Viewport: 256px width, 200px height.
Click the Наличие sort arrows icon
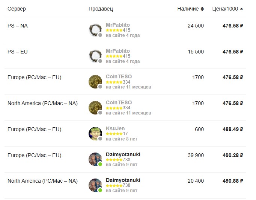click(x=202, y=9)
